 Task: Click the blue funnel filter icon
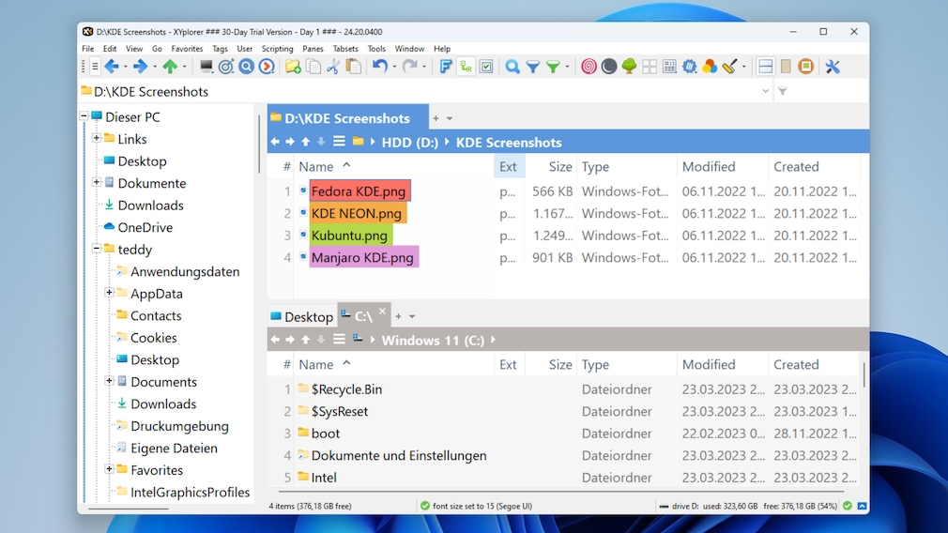(x=532, y=67)
